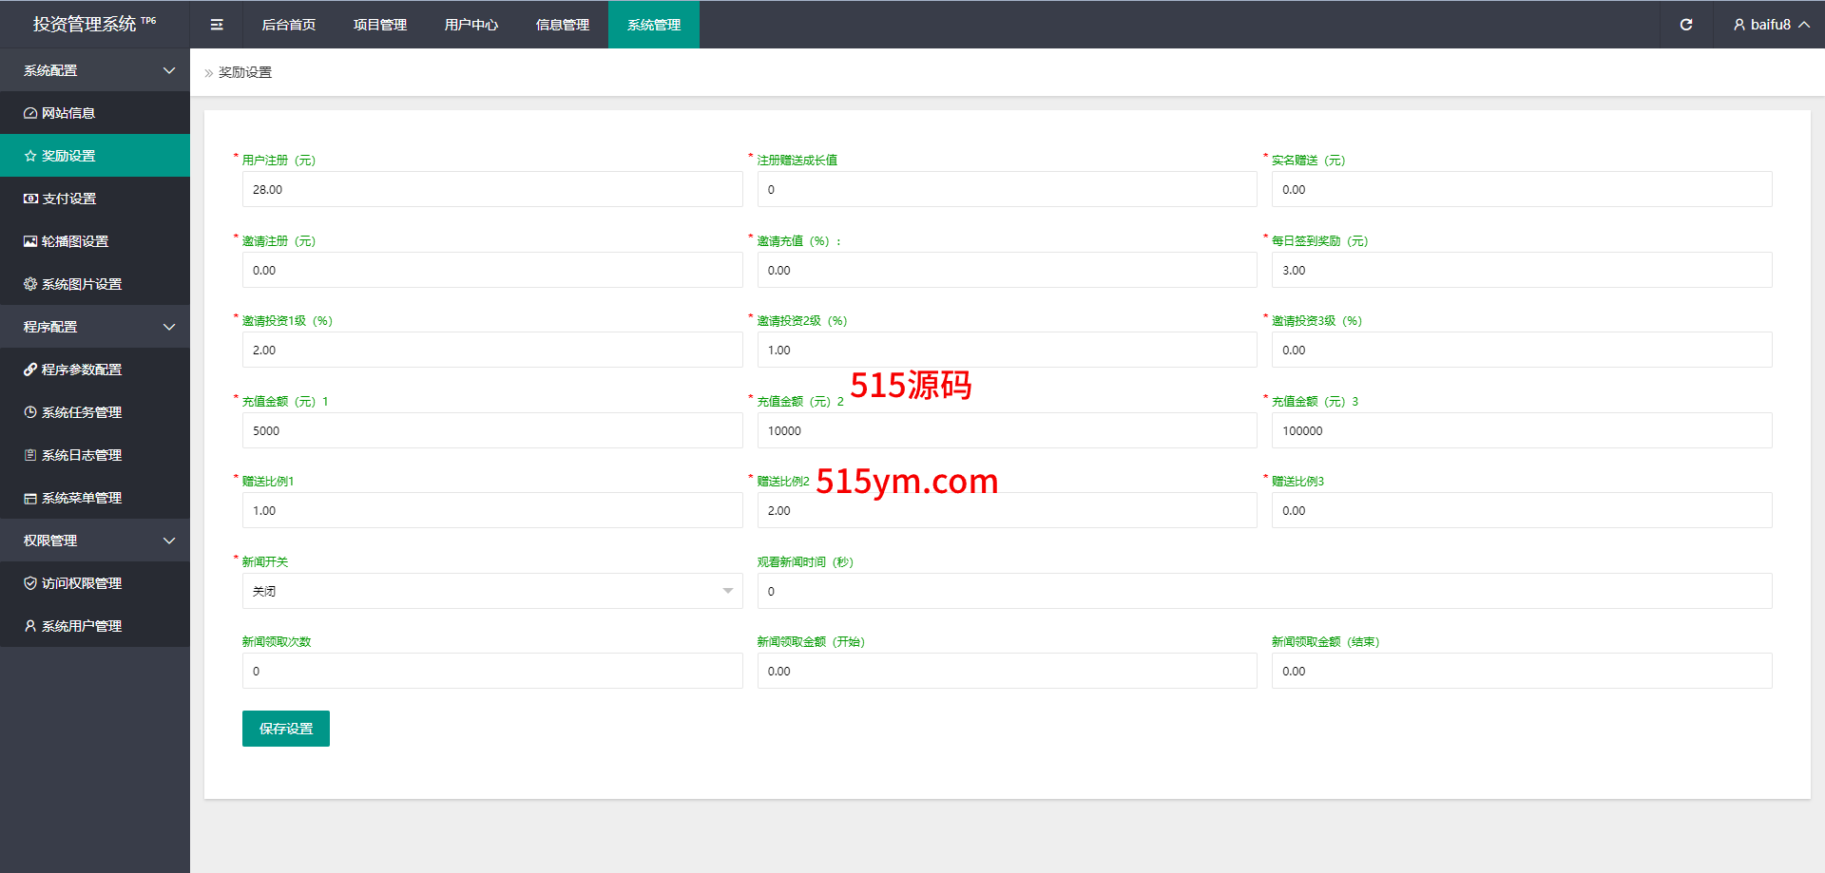
Task: Click the star icon next to 奖励设置
Action: [x=30, y=156]
